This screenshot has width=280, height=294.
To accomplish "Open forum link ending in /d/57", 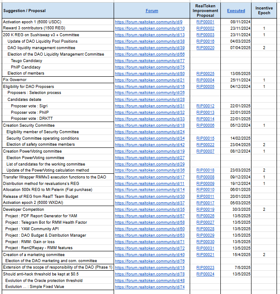I will point(150,216).
